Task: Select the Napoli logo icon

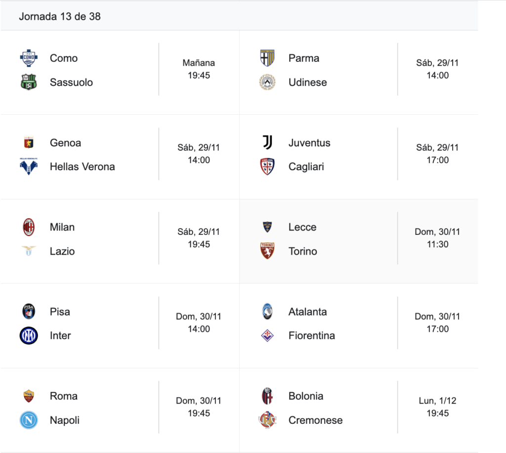Action: pos(29,420)
